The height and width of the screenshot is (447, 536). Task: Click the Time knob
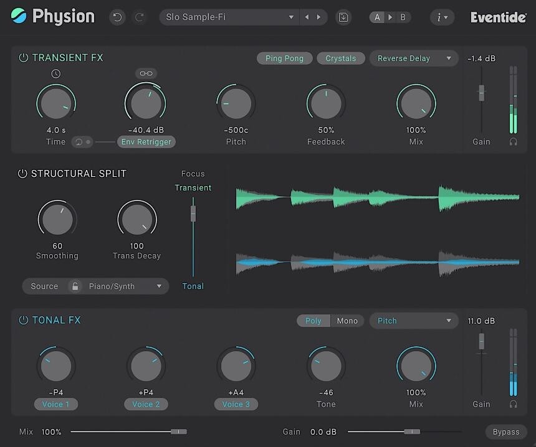(x=56, y=103)
